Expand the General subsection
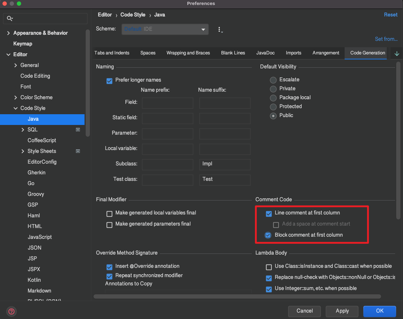This screenshot has width=403, height=319. coord(16,65)
